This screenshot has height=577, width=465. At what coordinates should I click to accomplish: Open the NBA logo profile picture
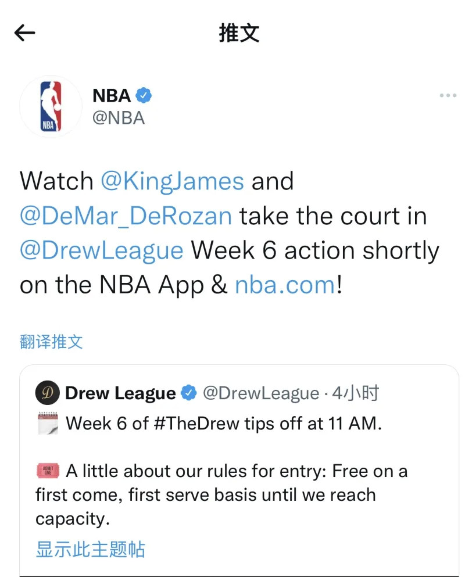tap(51, 106)
